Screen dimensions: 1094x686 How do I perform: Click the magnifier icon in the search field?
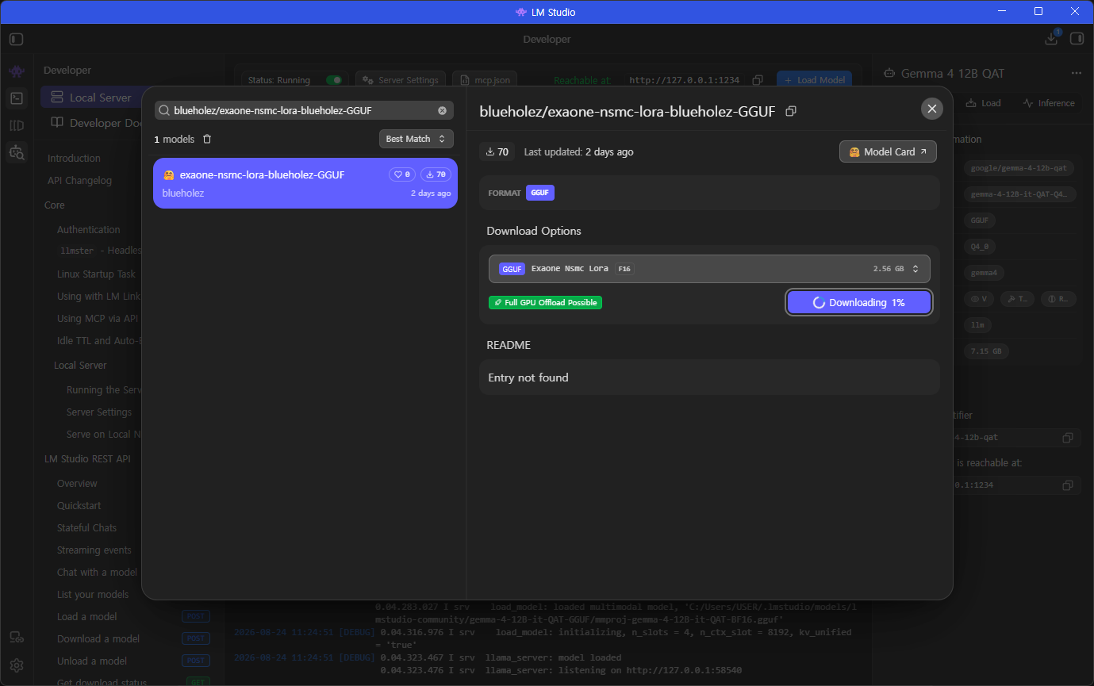click(x=164, y=110)
